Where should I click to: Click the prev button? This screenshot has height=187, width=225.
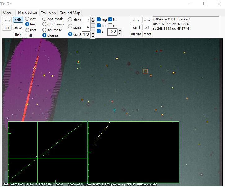7,20
